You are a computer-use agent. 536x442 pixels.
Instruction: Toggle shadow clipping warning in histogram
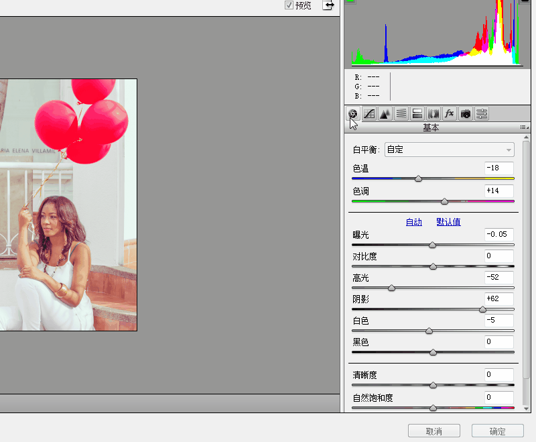(x=350, y=1)
